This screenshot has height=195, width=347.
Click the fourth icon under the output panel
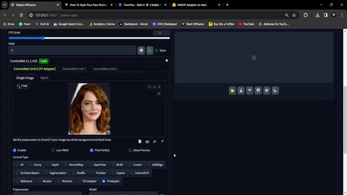[x=258, y=90]
